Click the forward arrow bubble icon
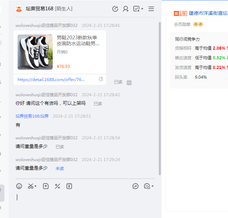The image size is (228, 218). coord(136,186)
